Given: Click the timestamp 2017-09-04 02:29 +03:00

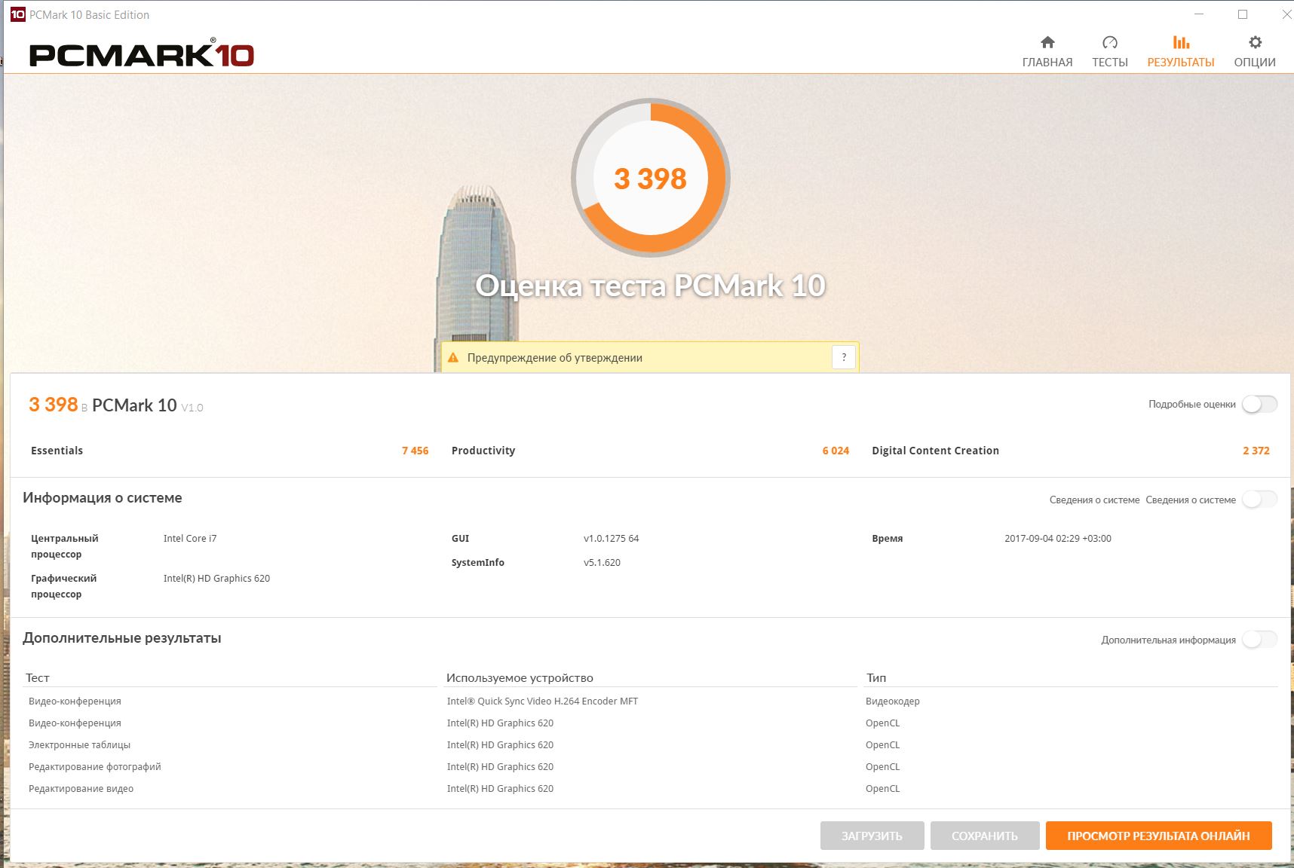Looking at the screenshot, I should click(1058, 539).
